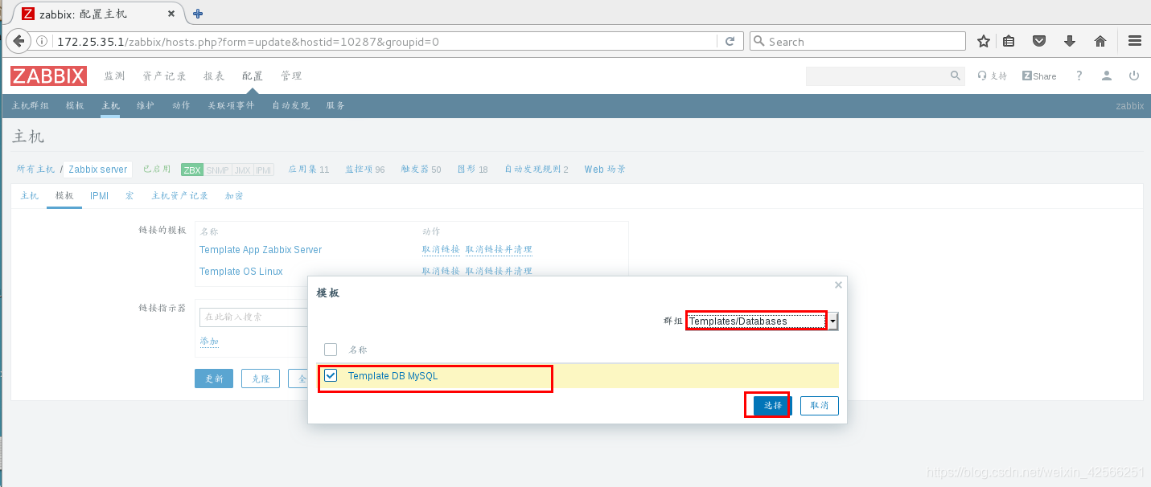
Task: Bookmark this page with the star icon
Action: click(983, 42)
